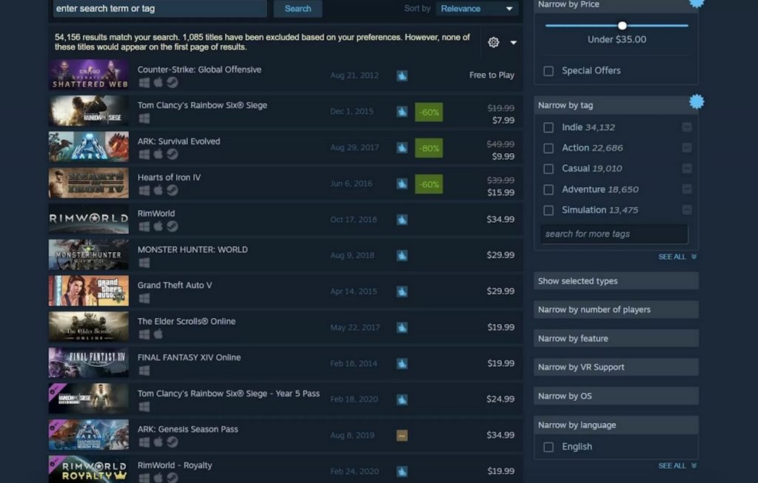Expand Narrow by number of players

pos(616,310)
